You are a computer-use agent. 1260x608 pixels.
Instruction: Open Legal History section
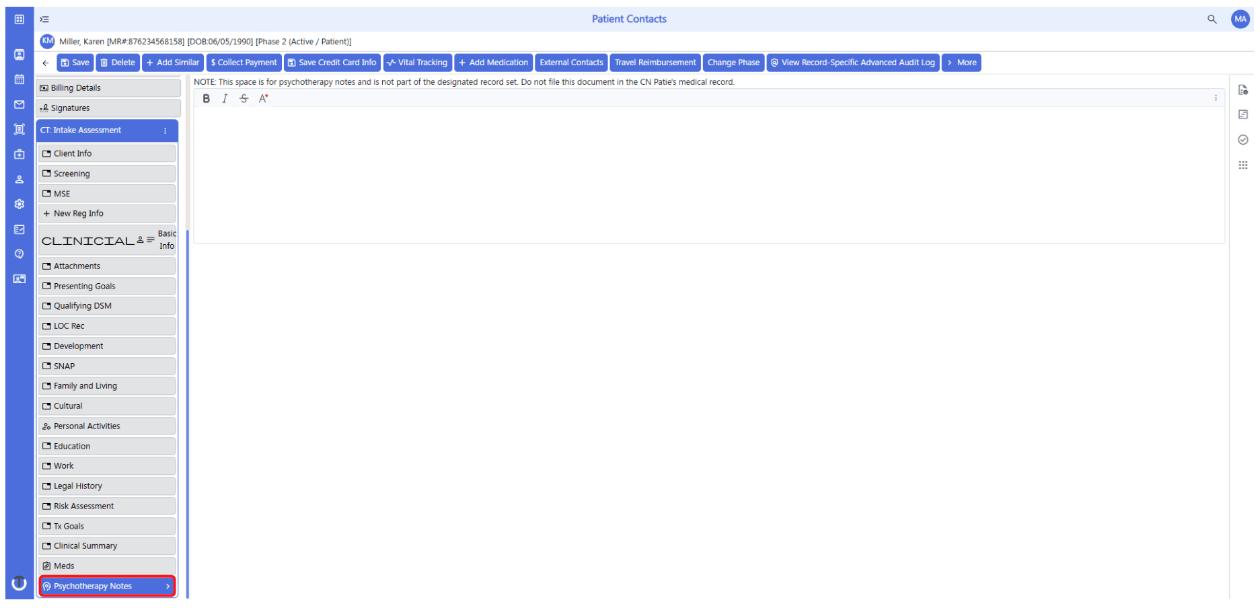[x=107, y=486]
